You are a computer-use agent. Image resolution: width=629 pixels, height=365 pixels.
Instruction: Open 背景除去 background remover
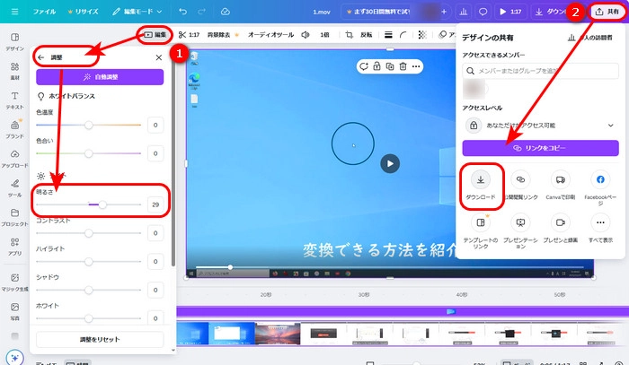coord(223,35)
